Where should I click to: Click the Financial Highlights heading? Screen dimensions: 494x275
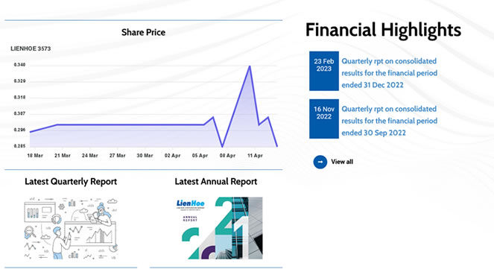click(383, 31)
